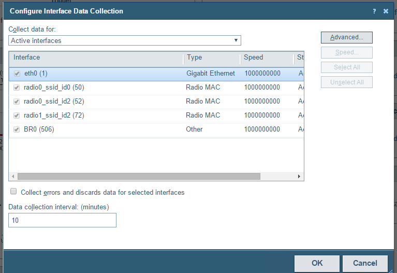Image resolution: width=397 pixels, height=273 pixels.
Task: Click the left arrow of horizontal scrollbar
Action: pos(13,177)
